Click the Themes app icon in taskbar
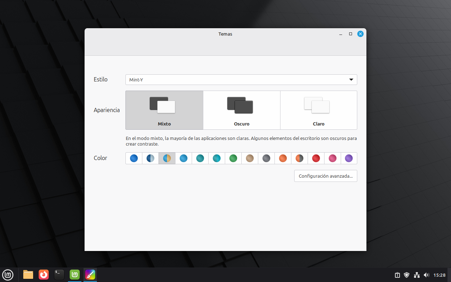The height and width of the screenshot is (282, 451). coord(90,274)
